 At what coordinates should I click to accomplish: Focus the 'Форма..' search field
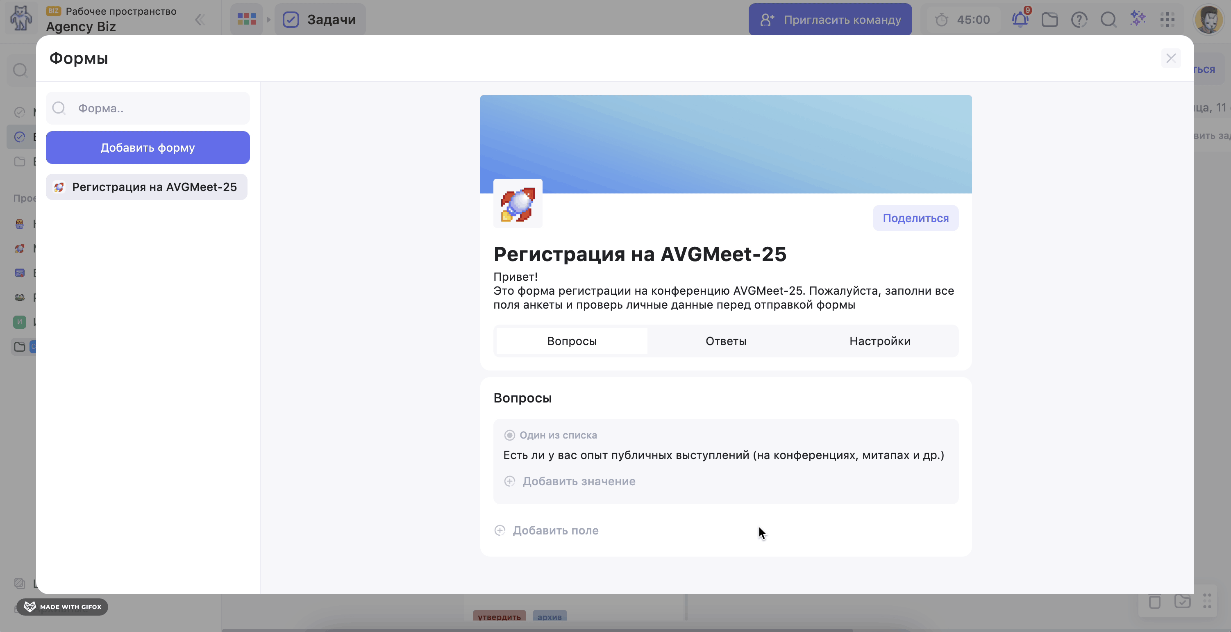pos(158,109)
